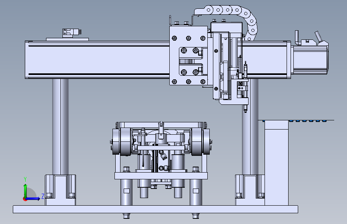This screenshot has height=224, width=347.
Task: Select the right roller wheel of the center fixture
Action: tap(200, 141)
